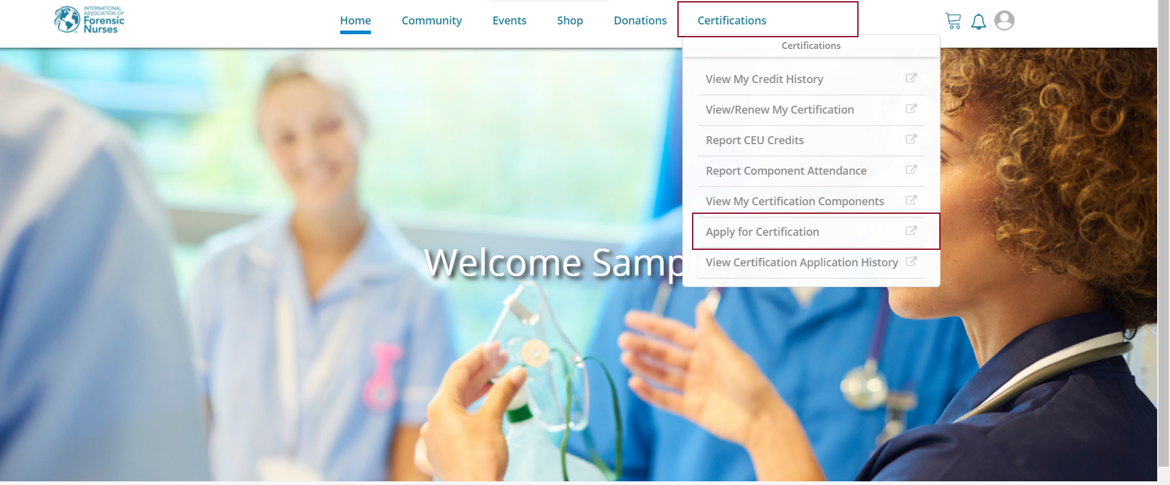Open the shopping cart icon
This screenshot has height=485, width=1170.
[x=953, y=21]
